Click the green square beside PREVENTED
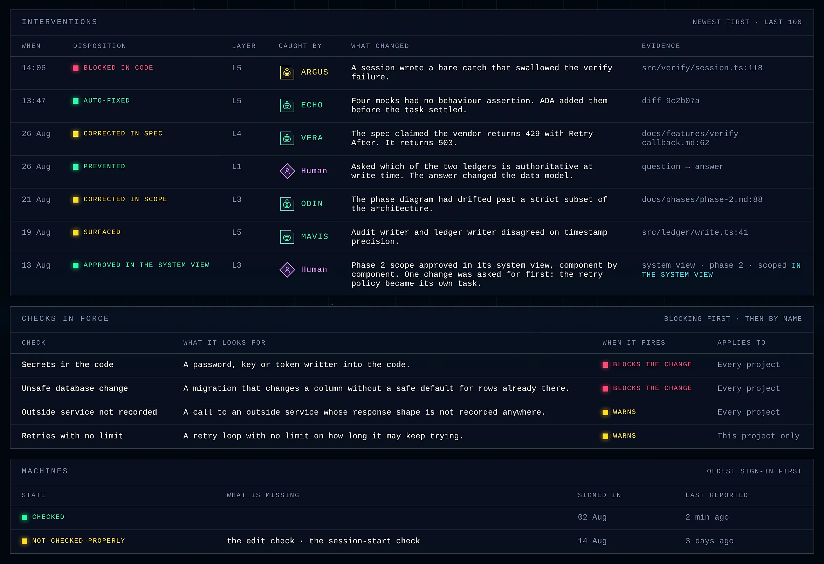This screenshot has height=564, width=824. 76,167
